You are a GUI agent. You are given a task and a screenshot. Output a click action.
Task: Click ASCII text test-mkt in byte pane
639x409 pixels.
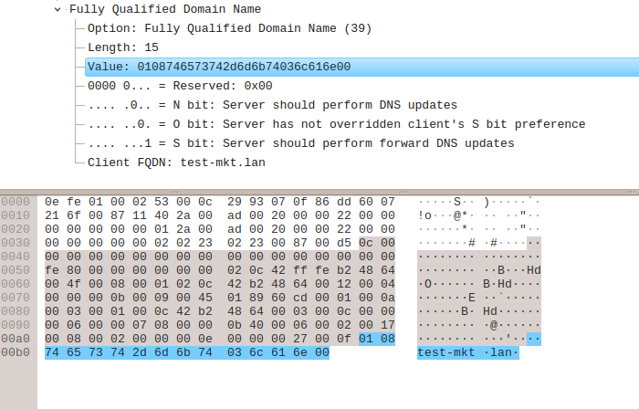point(446,352)
